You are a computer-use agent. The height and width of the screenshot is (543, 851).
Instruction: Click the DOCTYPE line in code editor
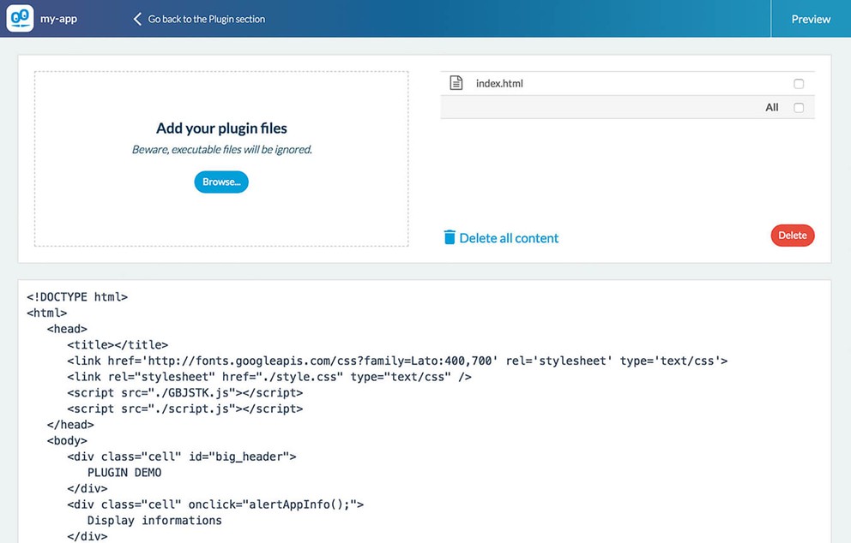(77, 297)
